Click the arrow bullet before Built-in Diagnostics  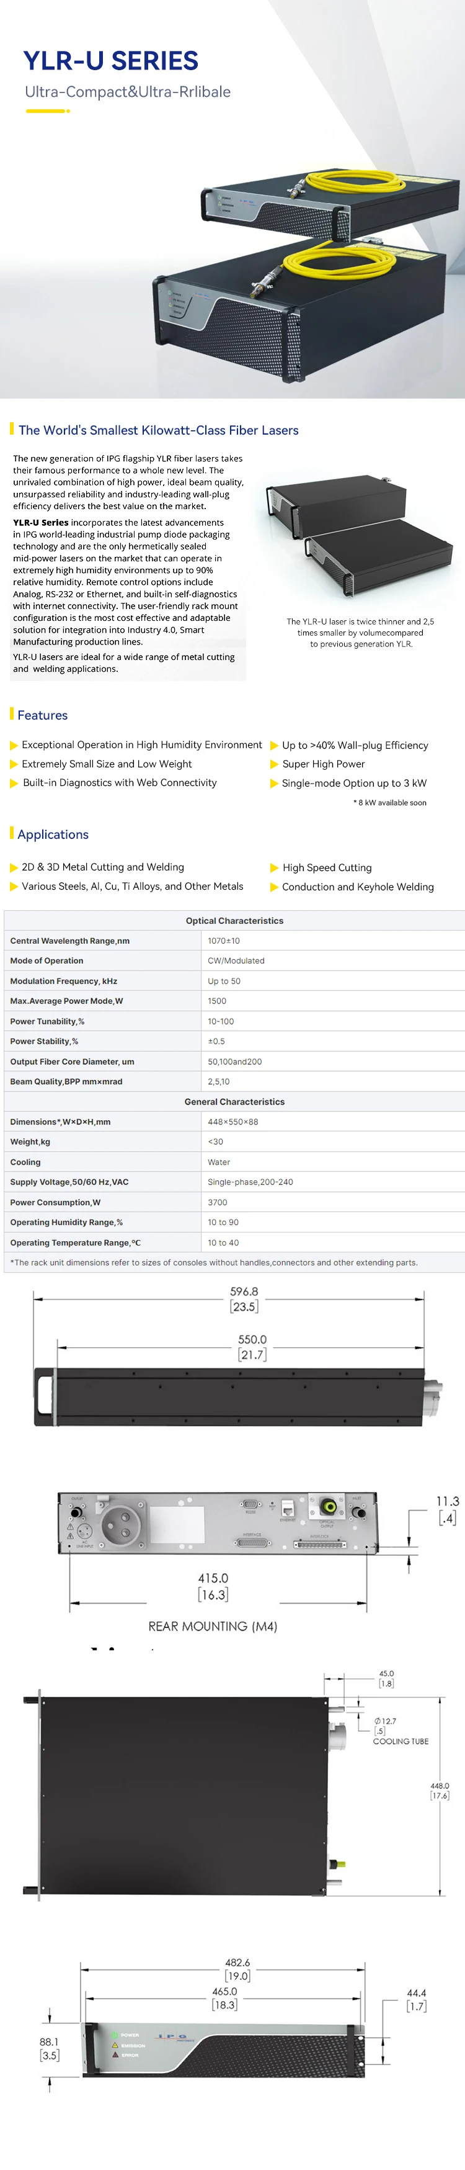coord(14,784)
